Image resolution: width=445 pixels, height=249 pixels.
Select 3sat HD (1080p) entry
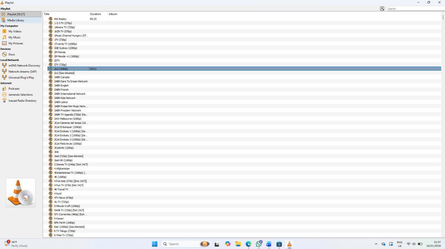click(x=63, y=160)
